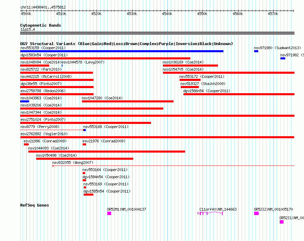
Task: Select the esv21996 (Conrad2009) small red bar
Action: (x=26, y=144)
